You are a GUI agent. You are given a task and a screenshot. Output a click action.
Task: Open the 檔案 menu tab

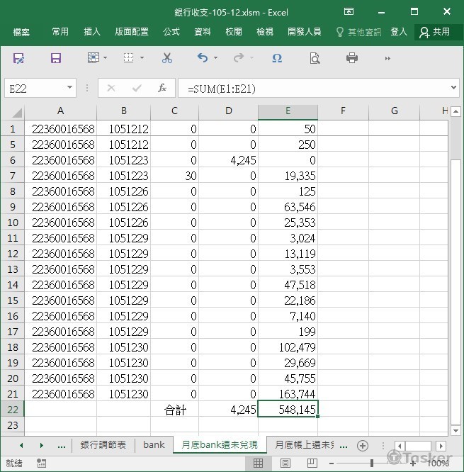[21, 32]
